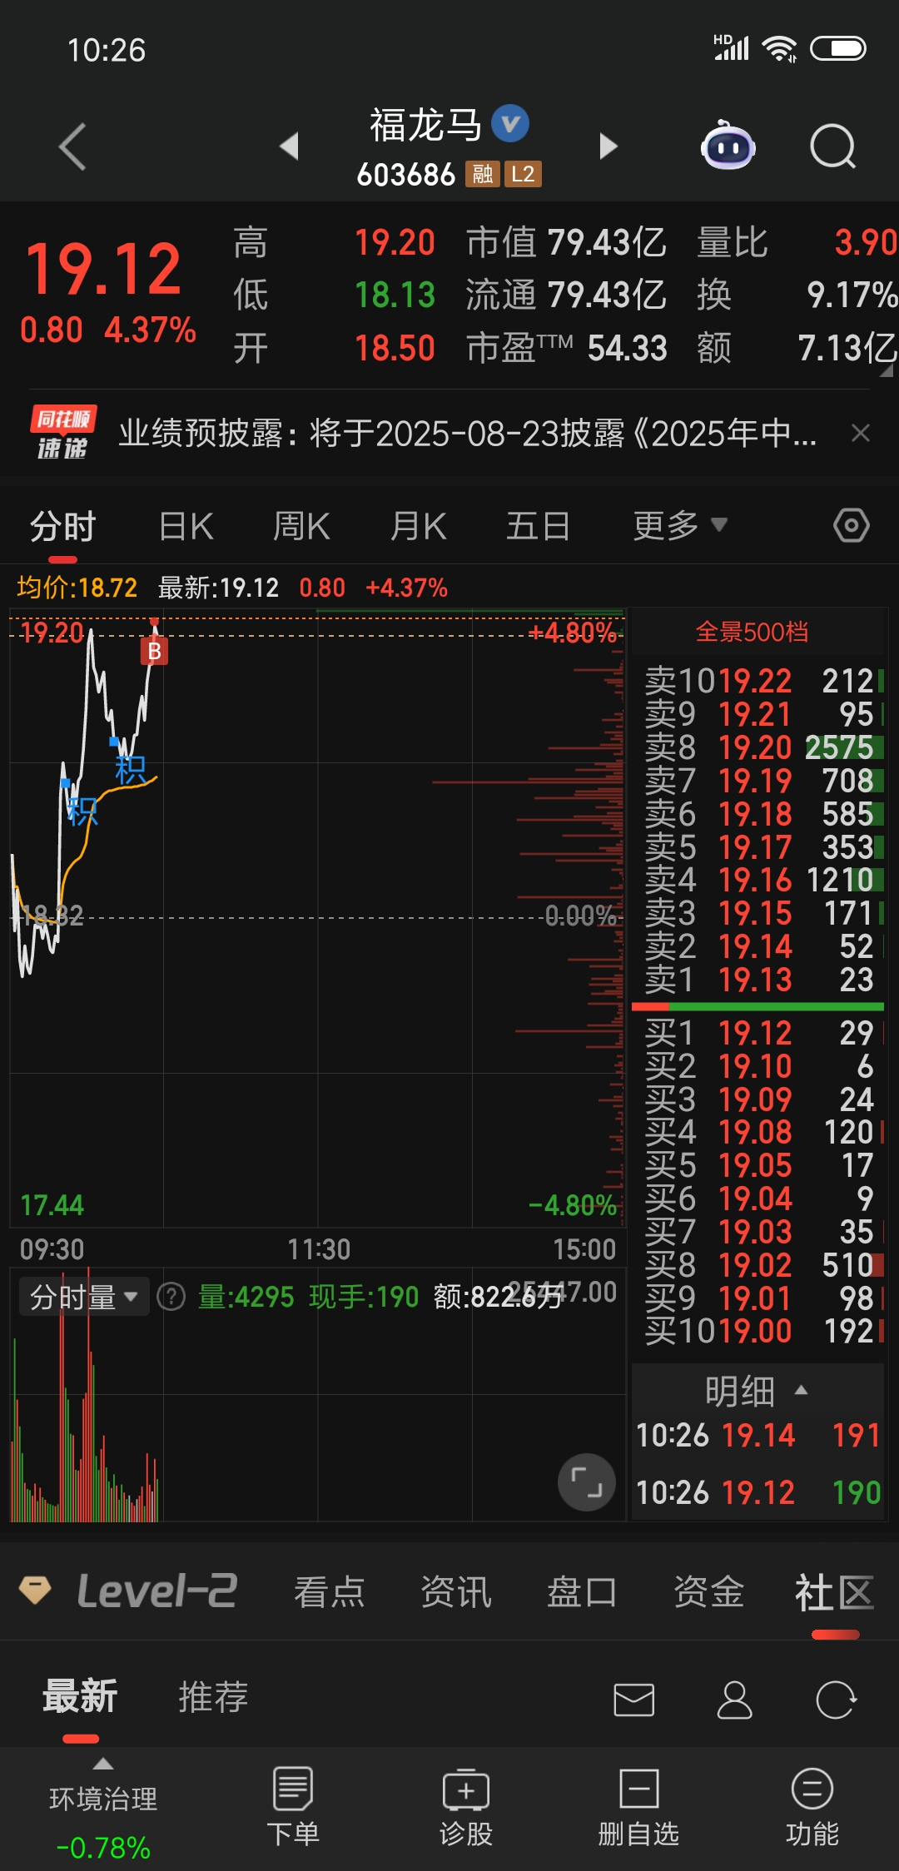Select the 分时 chart tab

pyautogui.click(x=63, y=526)
